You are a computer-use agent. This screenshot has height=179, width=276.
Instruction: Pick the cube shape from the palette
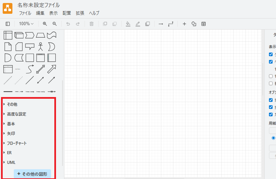19,35
